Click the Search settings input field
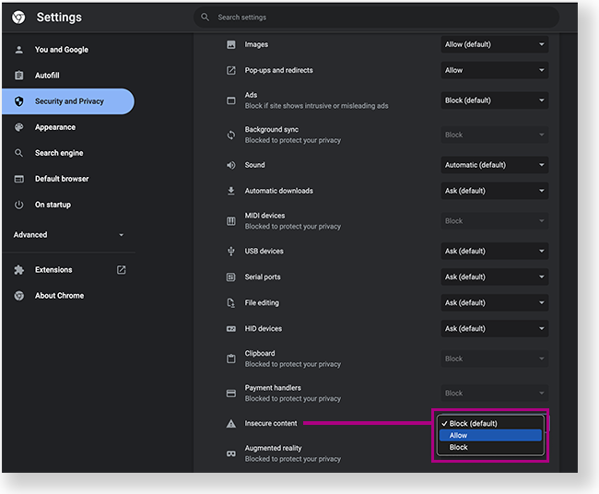The image size is (599, 494). click(378, 18)
